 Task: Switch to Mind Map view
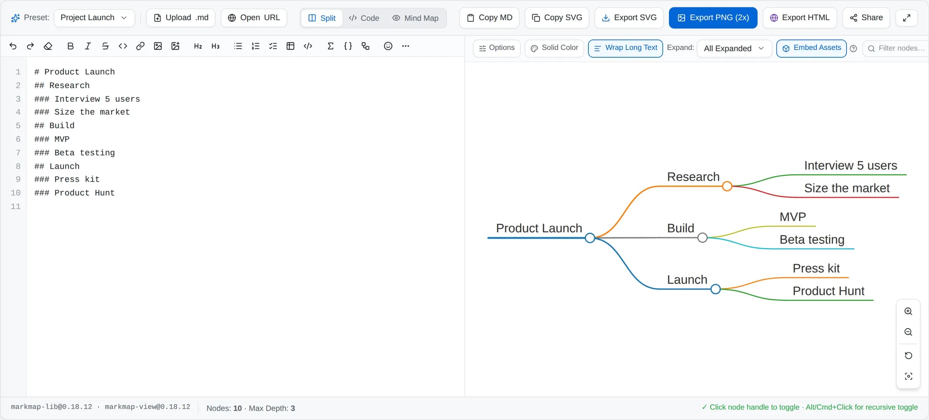(x=415, y=18)
